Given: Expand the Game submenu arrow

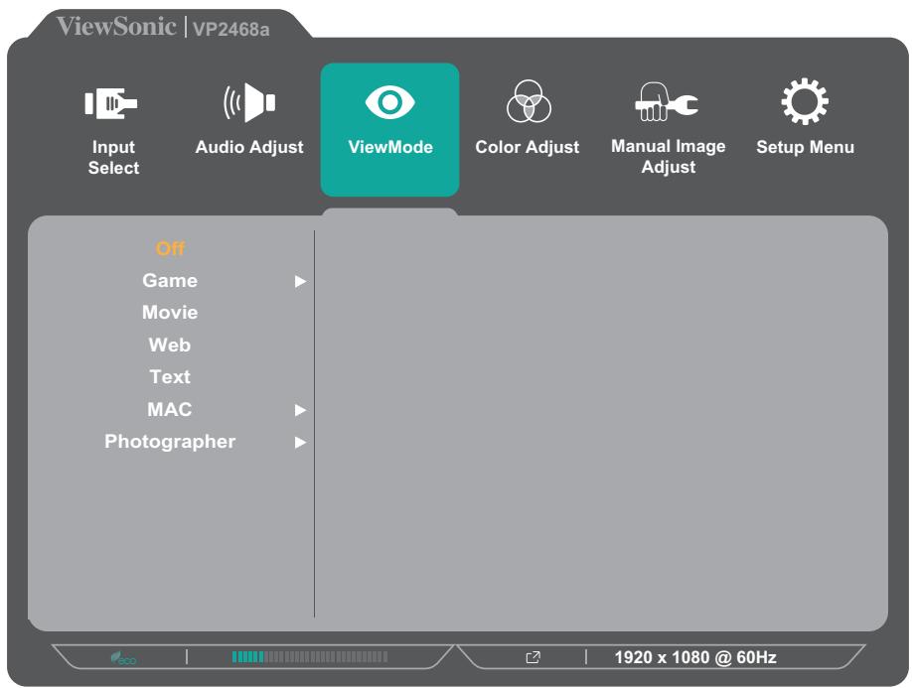Looking at the screenshot, I should click(x=300, y=282).
